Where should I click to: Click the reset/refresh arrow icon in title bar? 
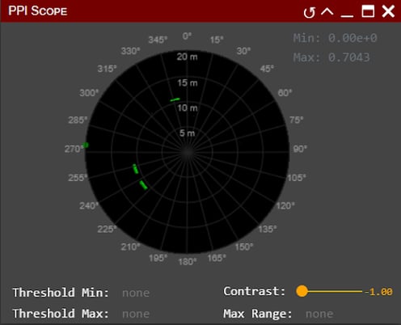(x=309, y=12)
